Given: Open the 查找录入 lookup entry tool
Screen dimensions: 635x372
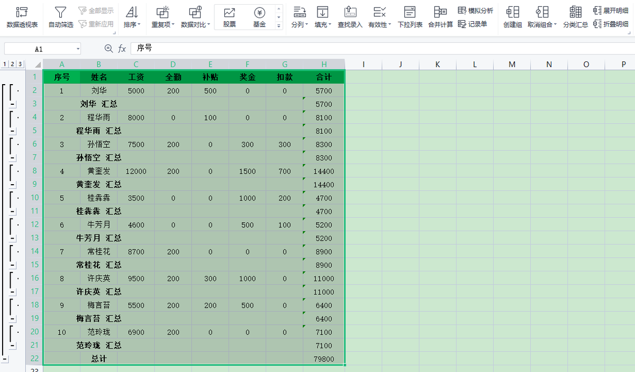Looking at the screenshot, I should point(350,17).
